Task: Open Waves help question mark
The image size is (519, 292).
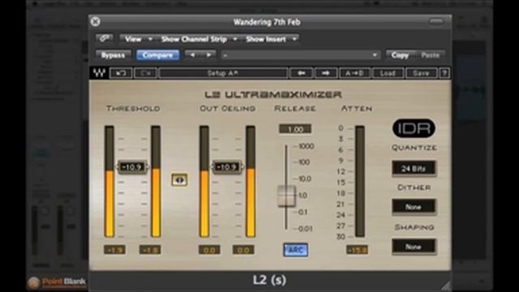Action: click(x=444, y=73)
